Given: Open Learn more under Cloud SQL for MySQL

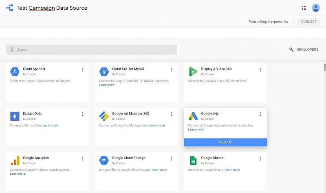Looking at the screenshot, I should click(106, 85).
